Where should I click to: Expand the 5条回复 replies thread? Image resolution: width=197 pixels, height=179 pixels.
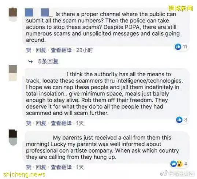pos(48,61)
